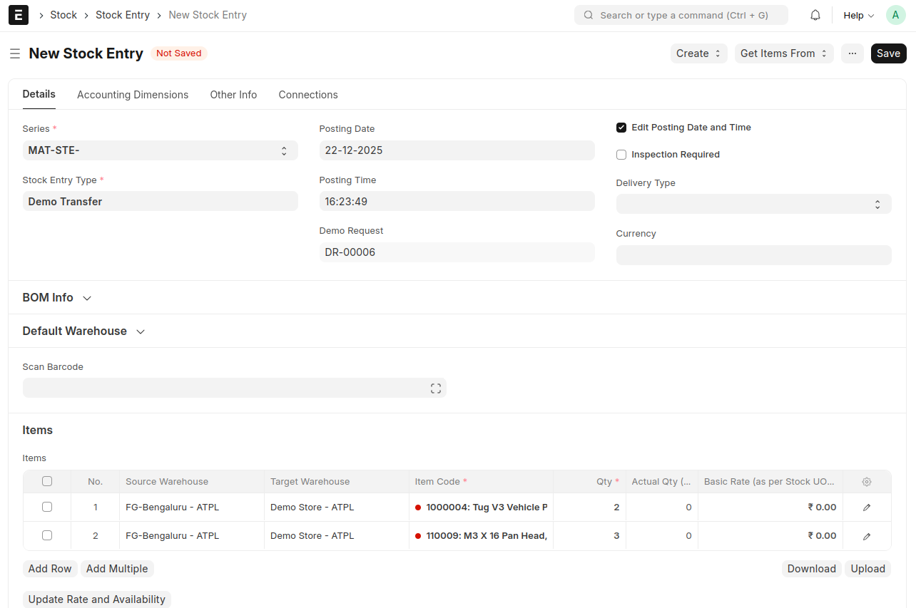Viewport: 916px width, 608px height.
Task: Expand the Default Warehouse section
Action: tap(83, 331)
